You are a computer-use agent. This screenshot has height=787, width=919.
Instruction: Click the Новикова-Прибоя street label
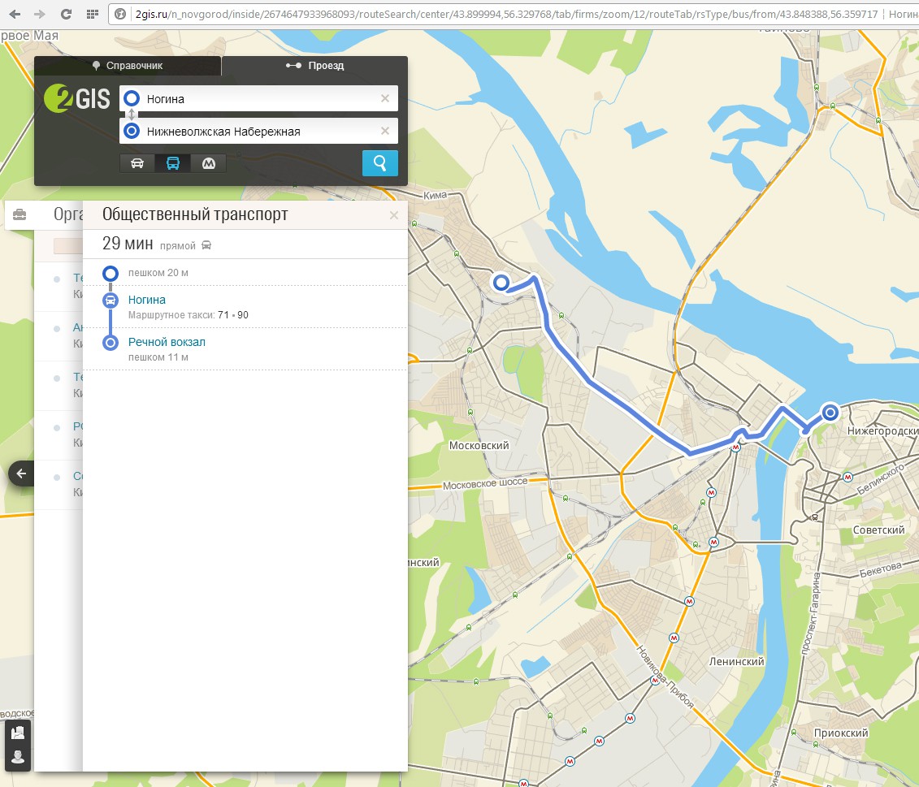(665, 677)
